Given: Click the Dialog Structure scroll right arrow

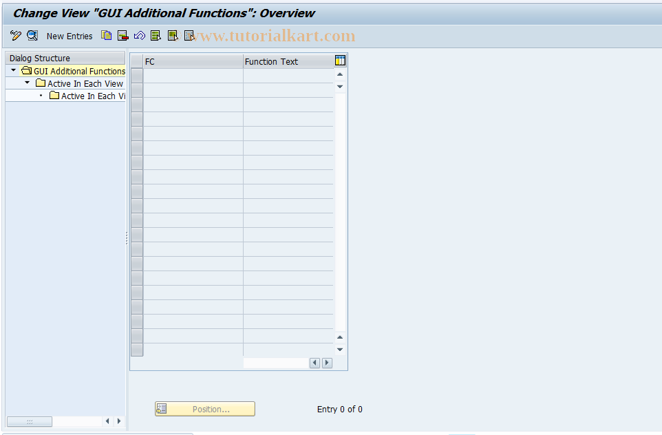Looking at the screenshot, I should coord(119,421).
